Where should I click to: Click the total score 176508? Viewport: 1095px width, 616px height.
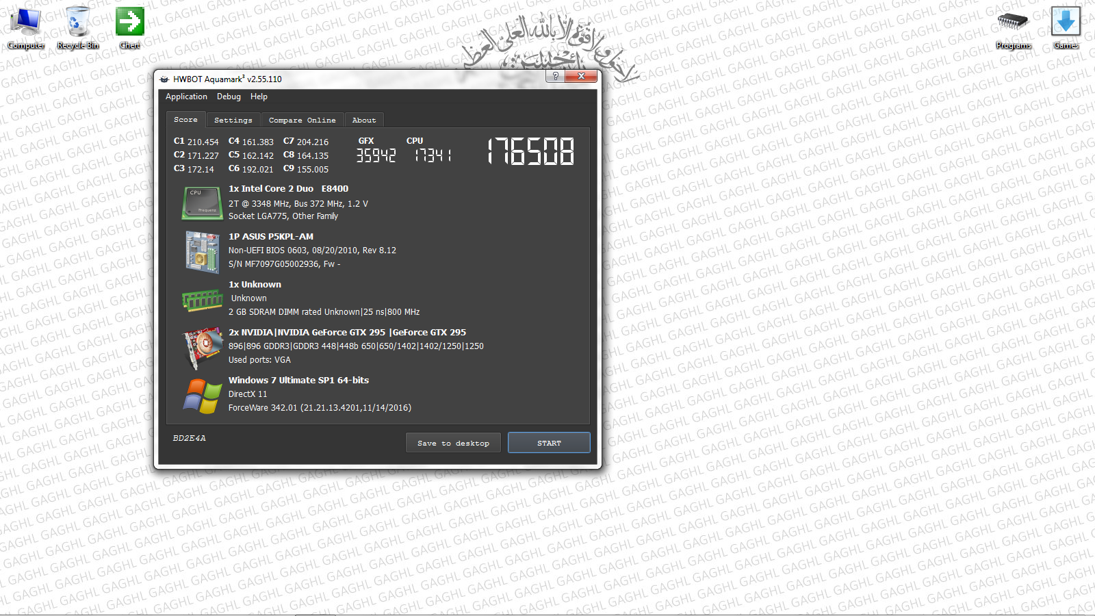coord(530,151)
